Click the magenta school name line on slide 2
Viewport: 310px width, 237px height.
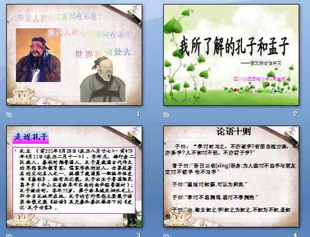coord(260,79)
